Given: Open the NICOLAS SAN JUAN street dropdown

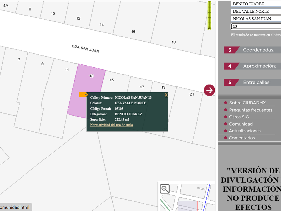Looking at the screenshot, I should pos(256,19).
